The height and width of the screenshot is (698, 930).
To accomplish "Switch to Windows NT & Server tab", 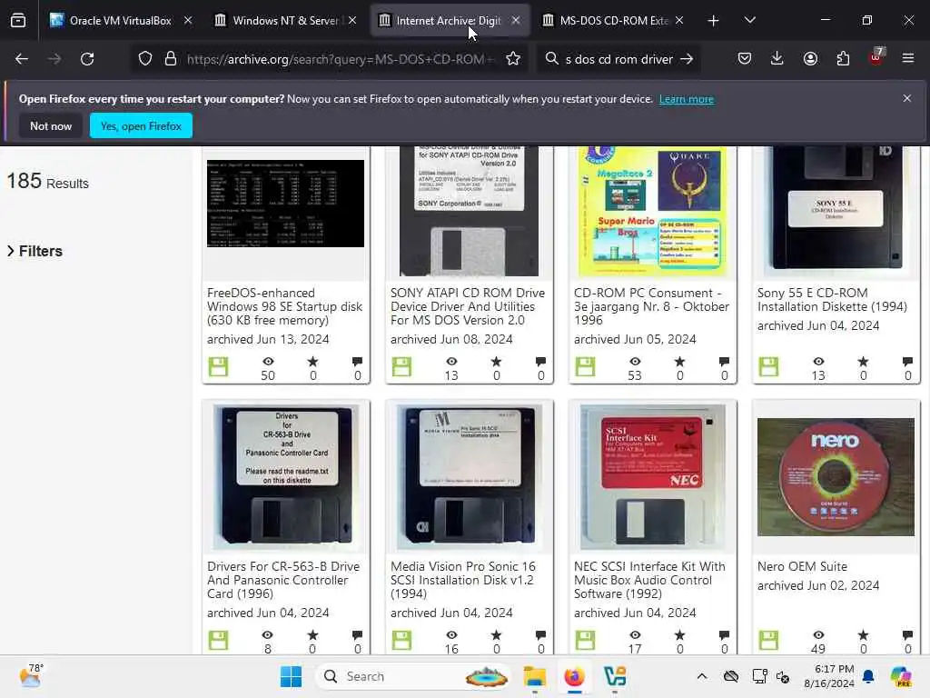I will point(286,21).
